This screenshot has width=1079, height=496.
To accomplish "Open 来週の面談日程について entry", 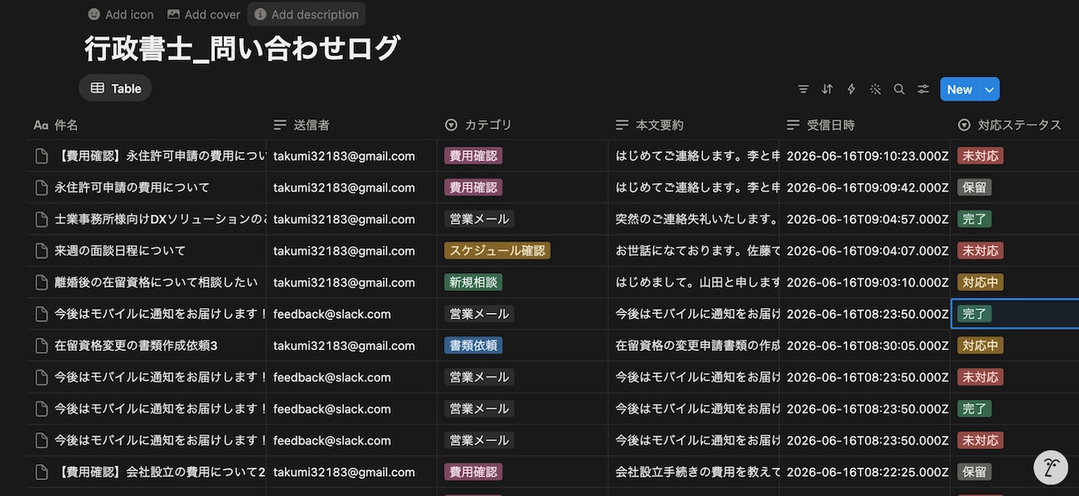I will (120, 251).
